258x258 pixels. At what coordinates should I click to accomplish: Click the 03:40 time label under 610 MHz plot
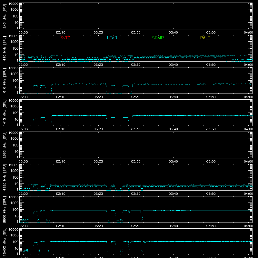pyautogui.click(x=173, y=97)
